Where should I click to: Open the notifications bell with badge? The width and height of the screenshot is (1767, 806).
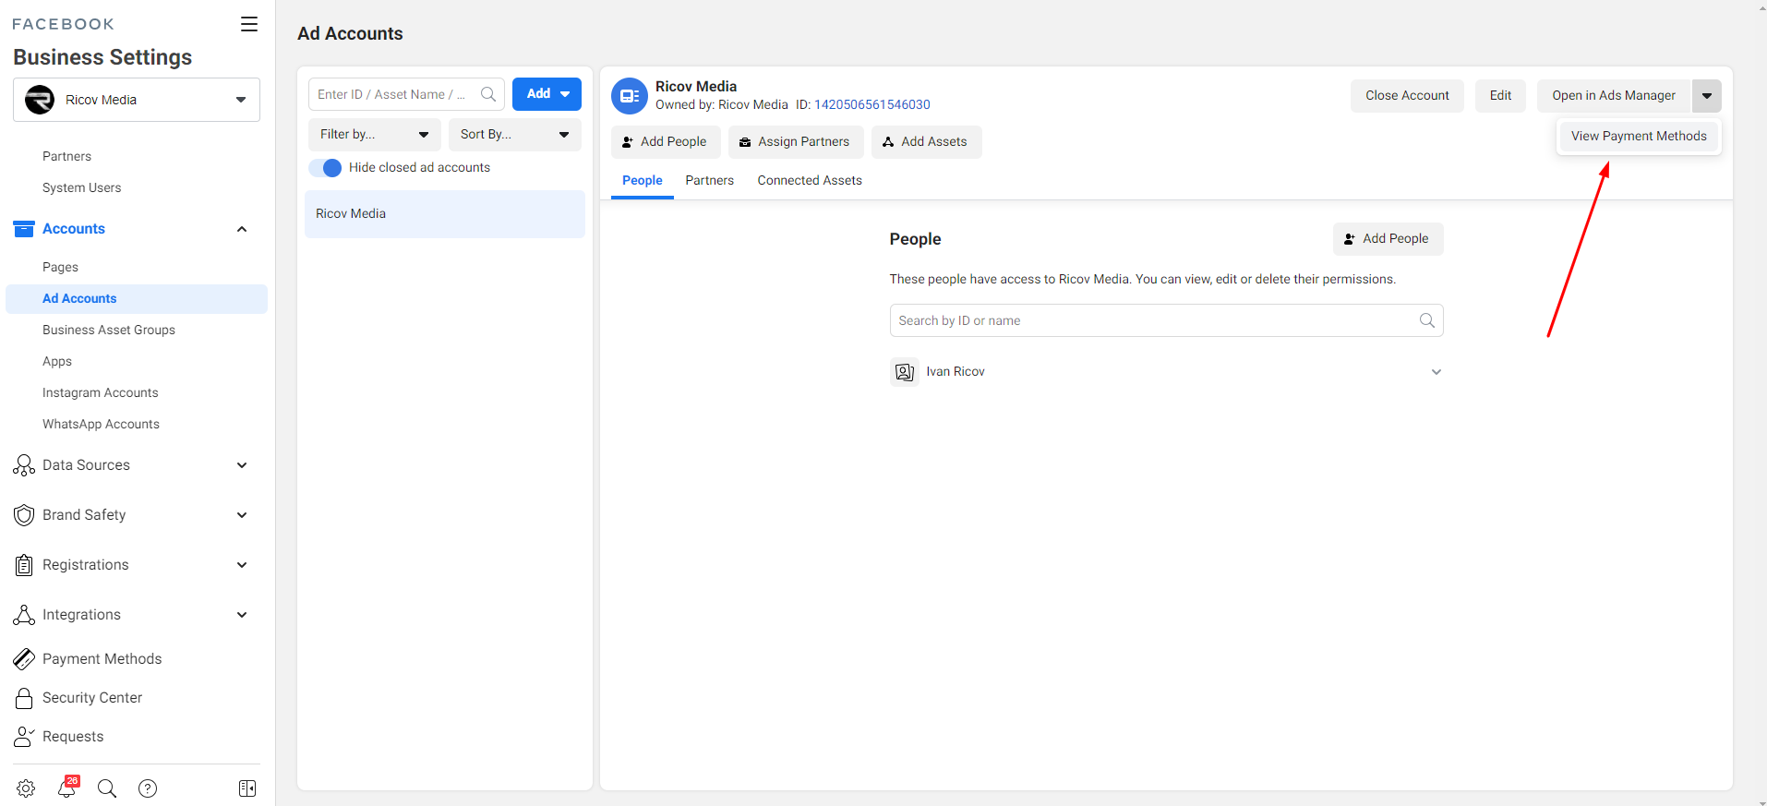coord(67,788)
